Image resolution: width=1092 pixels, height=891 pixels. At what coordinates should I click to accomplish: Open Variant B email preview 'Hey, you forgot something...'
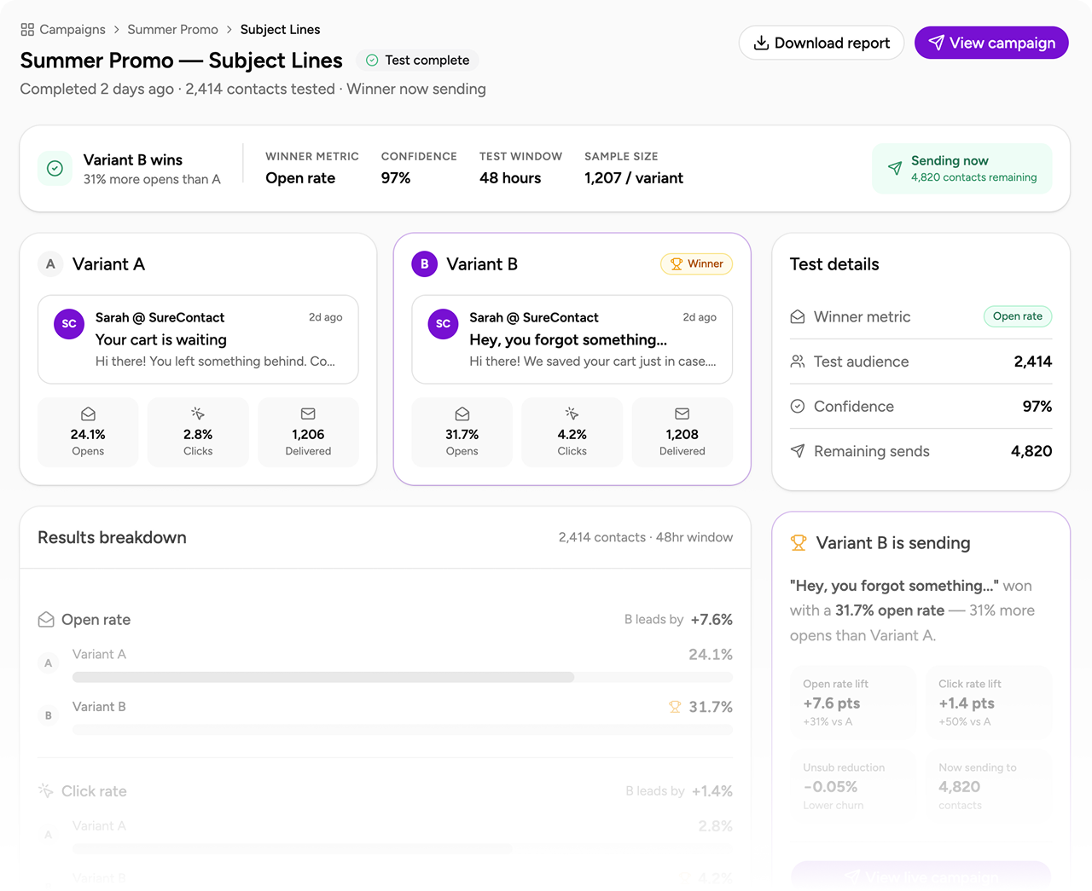(x=572, y=339)
